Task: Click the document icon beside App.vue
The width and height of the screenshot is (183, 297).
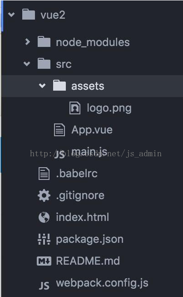Action: [x=59, y=130]
